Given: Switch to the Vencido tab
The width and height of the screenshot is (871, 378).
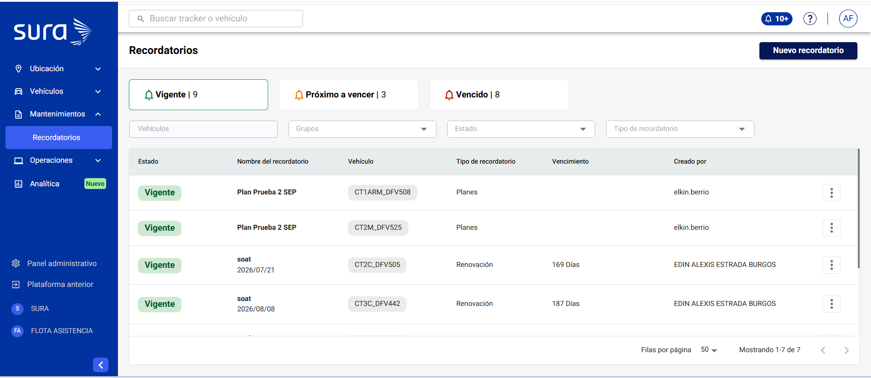Looking at the screenshot, I should coord(499,95).
